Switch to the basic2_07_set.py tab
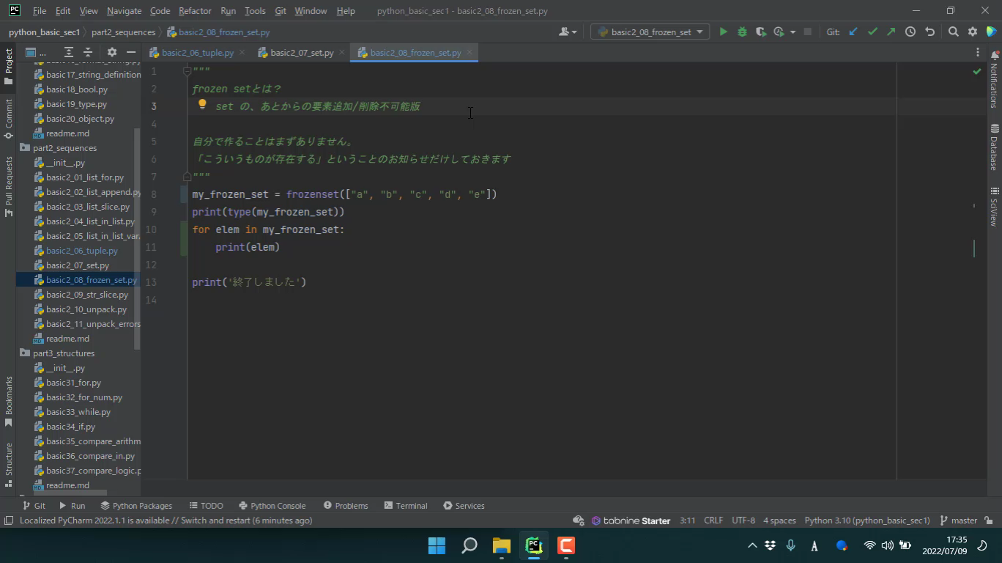1002x563 pixels. 301,53
